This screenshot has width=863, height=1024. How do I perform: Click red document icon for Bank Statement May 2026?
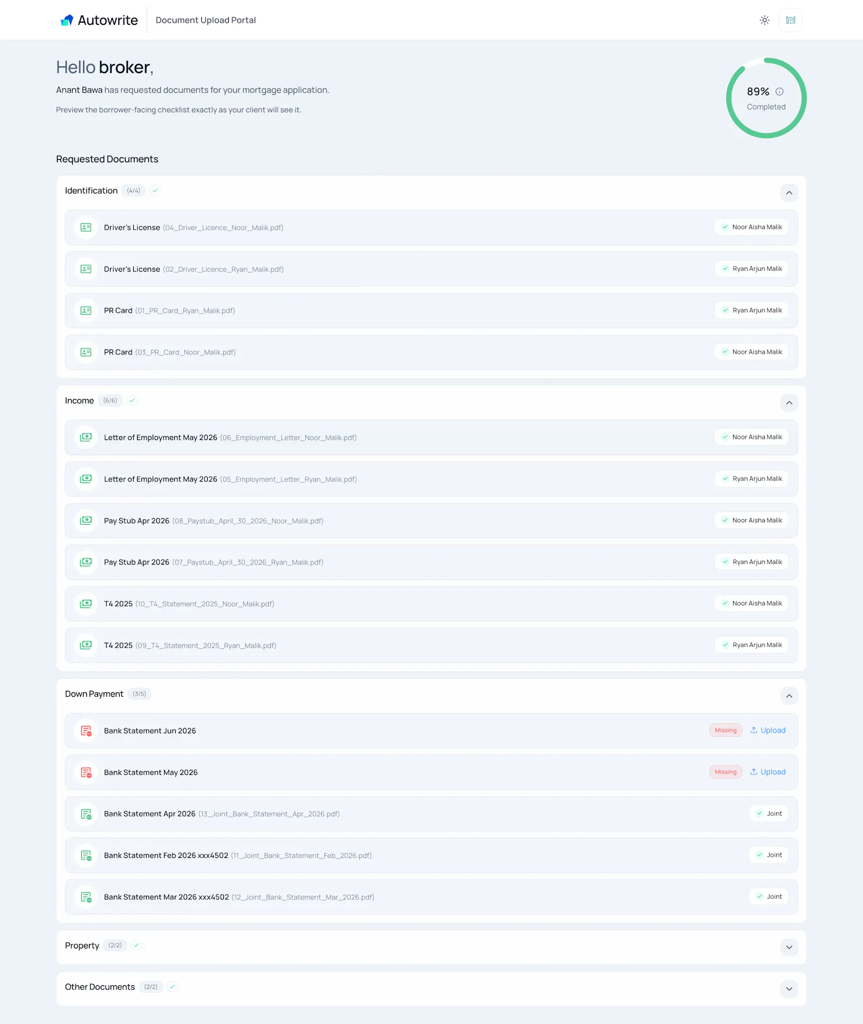pos(86,772)
